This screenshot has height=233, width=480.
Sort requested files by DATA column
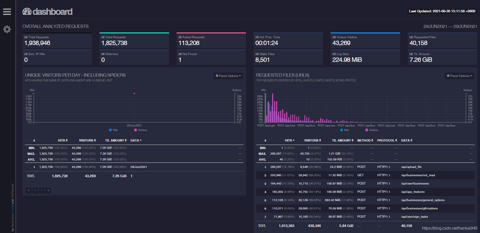[x=407, y=141]
